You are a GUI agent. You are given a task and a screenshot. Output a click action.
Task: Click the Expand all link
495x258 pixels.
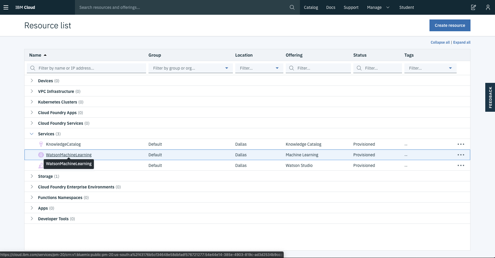(x=462, y=42)
